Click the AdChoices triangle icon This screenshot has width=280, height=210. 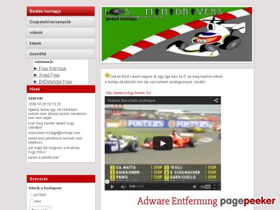[51, 62]
